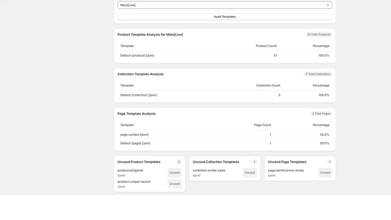The image size is (391, 220).
Task: Click Template header in Product Template table
Action: coord(127,46)
